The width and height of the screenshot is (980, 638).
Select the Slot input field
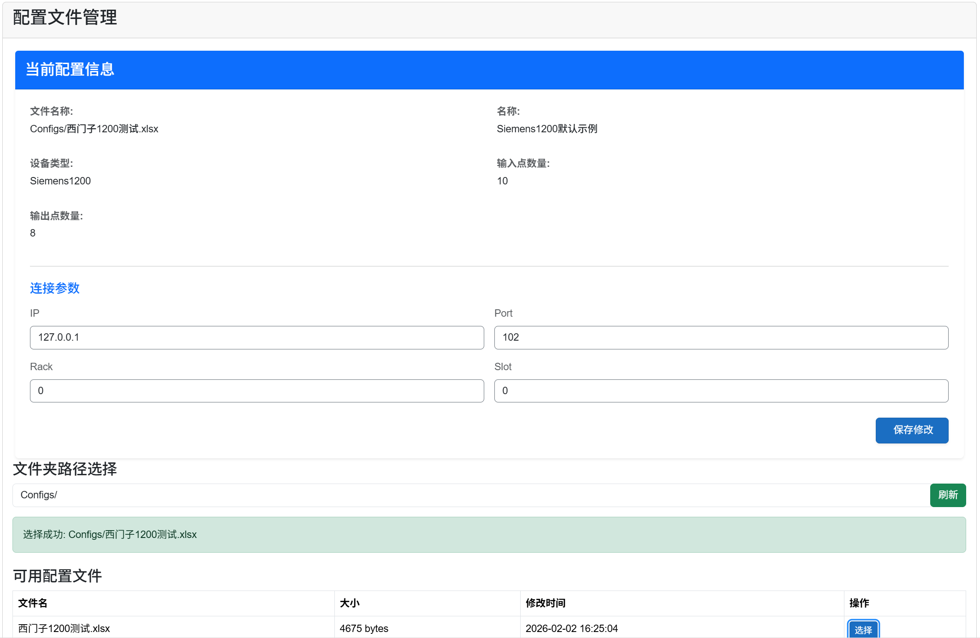point(721,391)
